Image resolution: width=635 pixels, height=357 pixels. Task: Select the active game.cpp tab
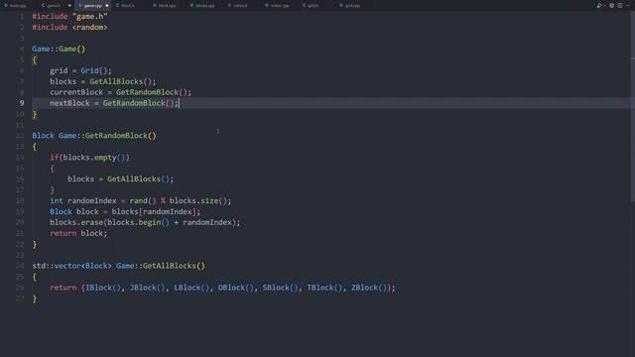pos(92,6)
